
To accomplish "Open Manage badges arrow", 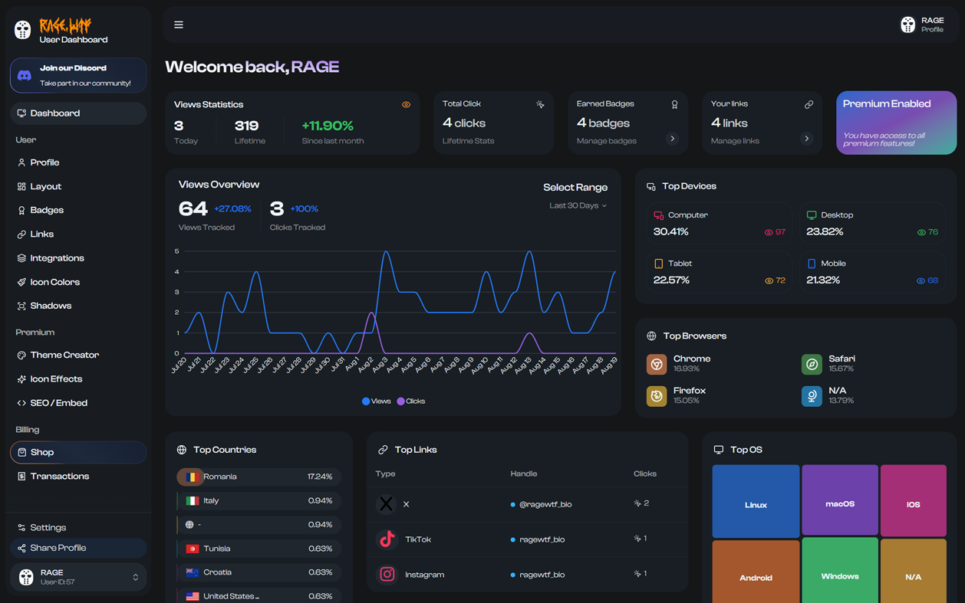I will click(672, 139).
